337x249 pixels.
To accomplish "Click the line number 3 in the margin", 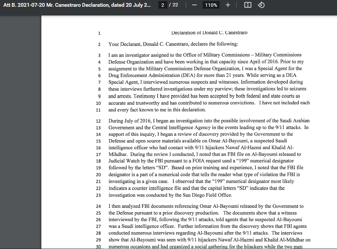I will [99, 55].
